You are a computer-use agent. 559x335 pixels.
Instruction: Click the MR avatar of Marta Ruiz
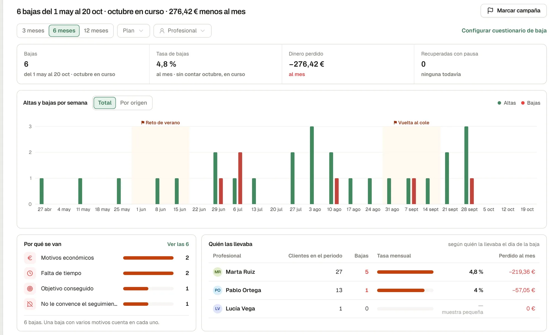coord(217,272)
